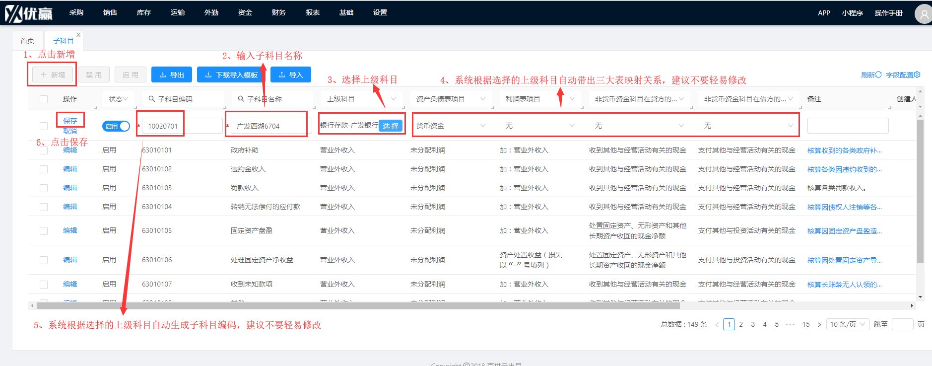Go to page 15
This screenshot has width=932, height=366.
click(806, 324)
